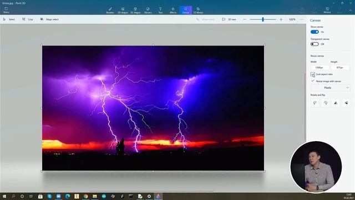
Task: Click the Canvas tab
Action: coord(185,10)
